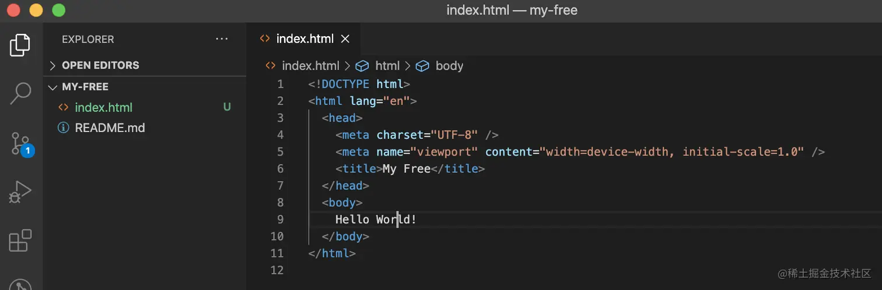This screenshot has height=290, width=882.
Task: Open Source Control view with badge
Action: pyautogui.click(x=22, y=144)
